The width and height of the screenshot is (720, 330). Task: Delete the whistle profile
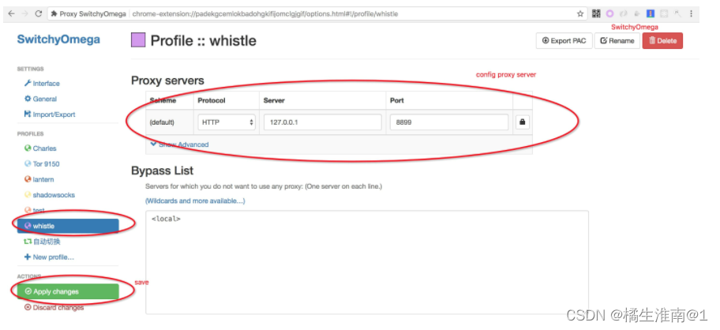pyautogui.click(x=662, y=41)
